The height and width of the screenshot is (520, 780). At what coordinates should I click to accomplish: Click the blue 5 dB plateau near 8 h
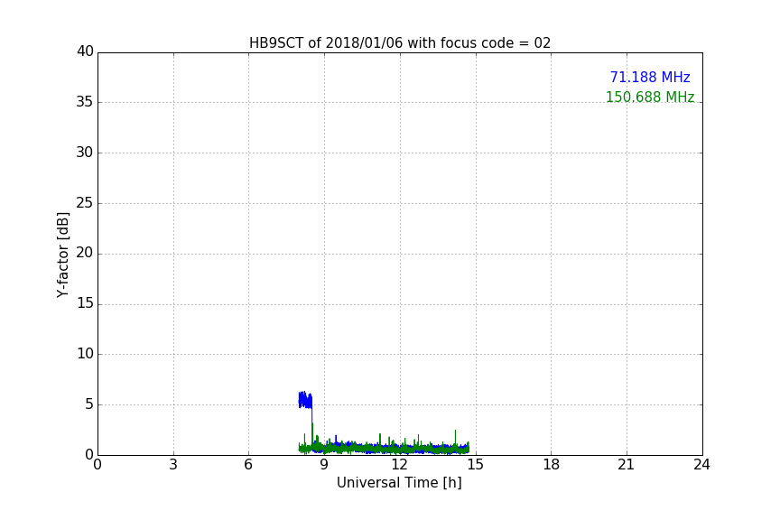[x=305, y=400]
